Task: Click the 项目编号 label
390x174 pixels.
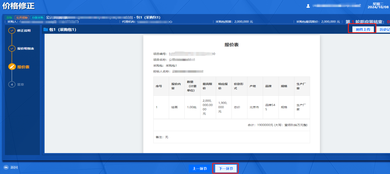Action: [x=160, y=54]
